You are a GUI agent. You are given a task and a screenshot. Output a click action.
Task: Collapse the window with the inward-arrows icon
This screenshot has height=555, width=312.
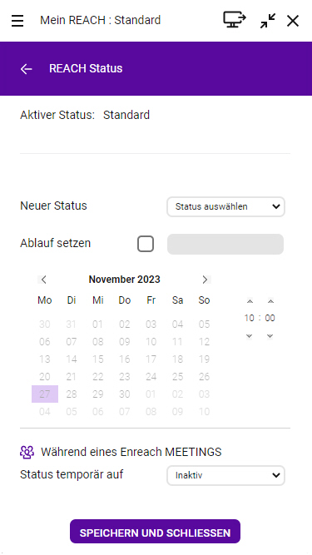(x=268, y=21)
